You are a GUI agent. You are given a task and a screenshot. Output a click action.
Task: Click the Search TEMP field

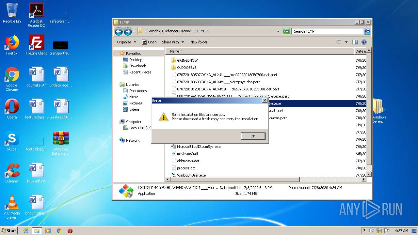[x=328, y=31]
